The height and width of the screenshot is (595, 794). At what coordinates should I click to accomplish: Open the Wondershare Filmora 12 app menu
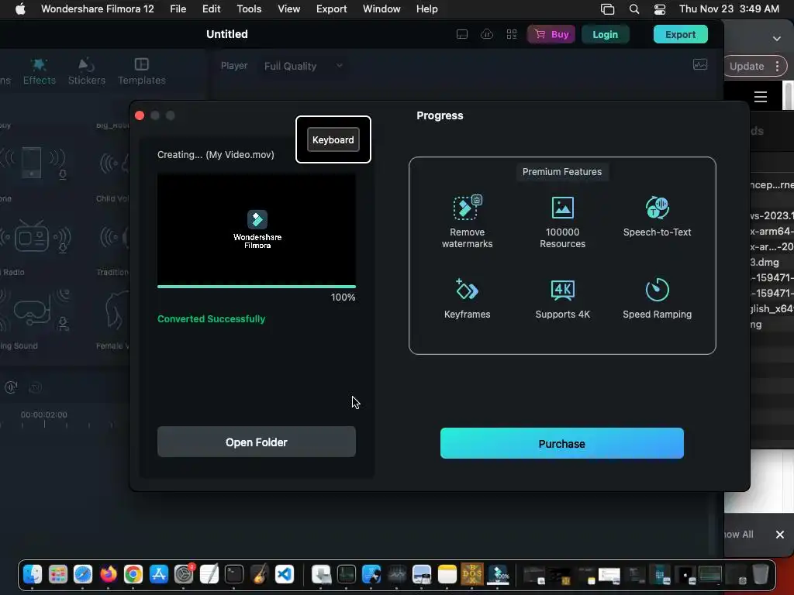click(97, 9)
